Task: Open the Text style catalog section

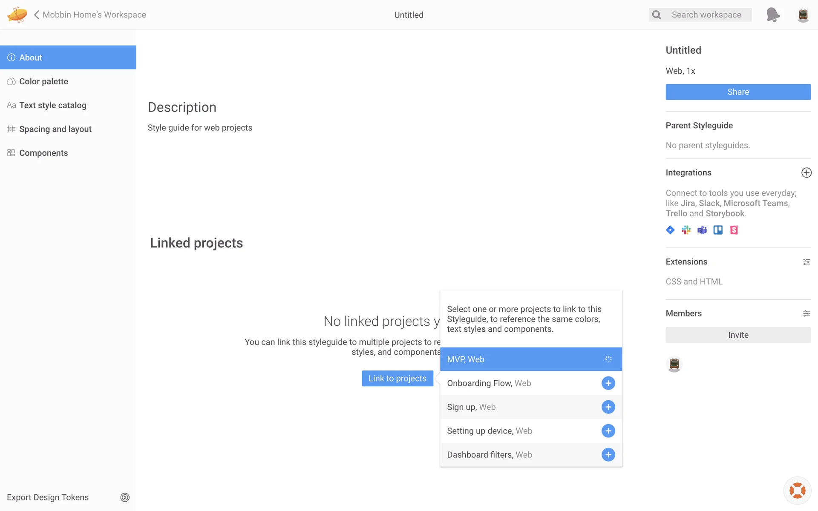Action: pos(52,105)
